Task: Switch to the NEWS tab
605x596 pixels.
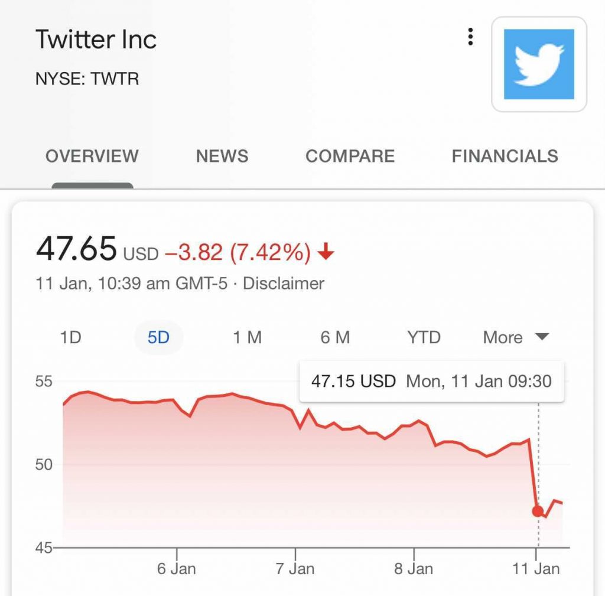Action: click(x=222, y=156)
